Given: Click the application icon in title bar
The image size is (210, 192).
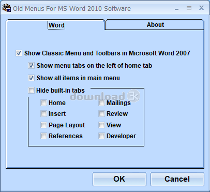Looking at the screenshot, I should pyautogui.click(x=7, y=8).
